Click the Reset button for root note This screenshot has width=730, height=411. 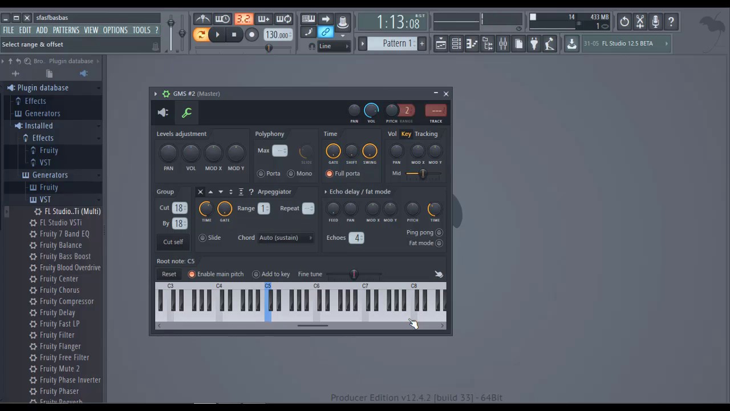pyautogui.click(x=169, y=274)
